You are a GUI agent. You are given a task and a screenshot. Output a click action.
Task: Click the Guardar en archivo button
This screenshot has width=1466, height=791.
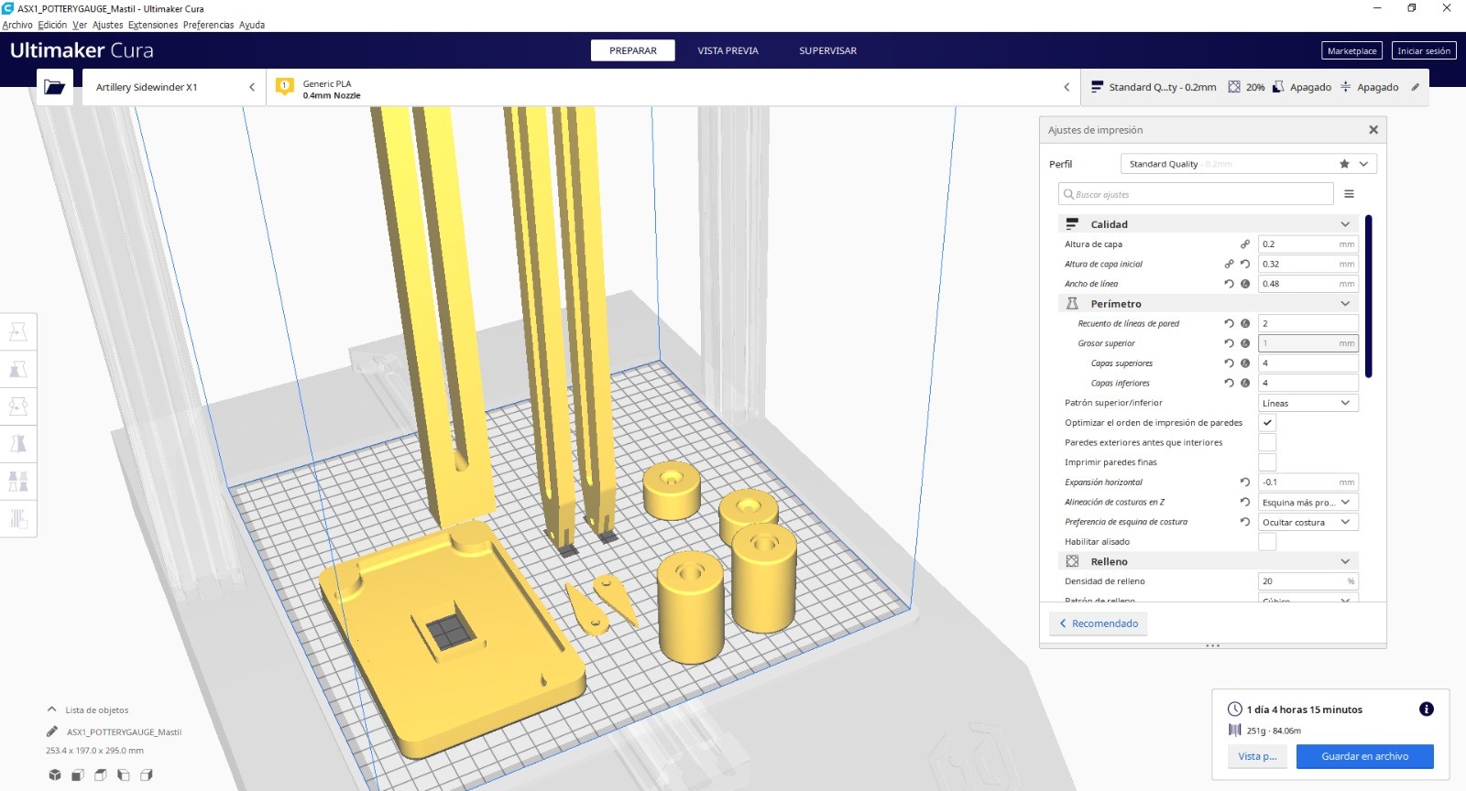pyautogui.click(x=1364, y=756)
